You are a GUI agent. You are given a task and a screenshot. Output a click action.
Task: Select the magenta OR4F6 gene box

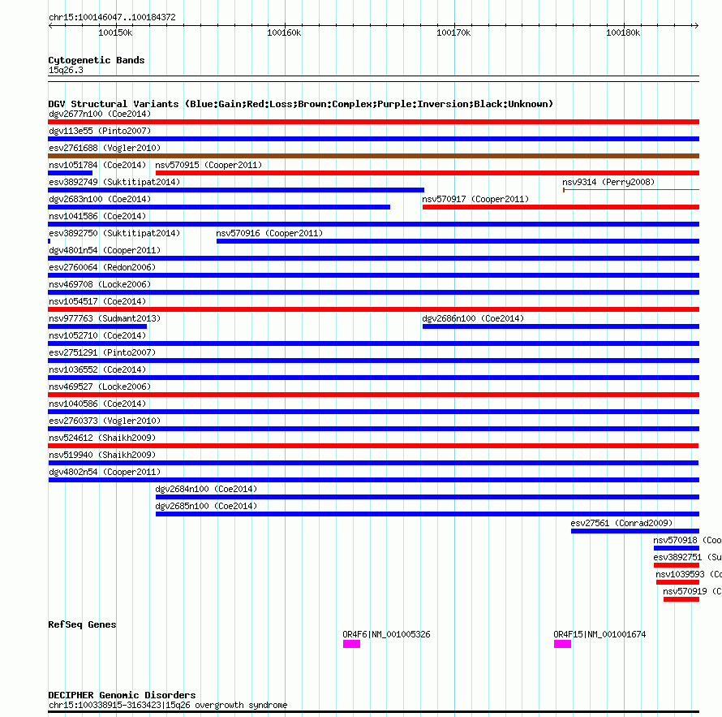point(351,644)
